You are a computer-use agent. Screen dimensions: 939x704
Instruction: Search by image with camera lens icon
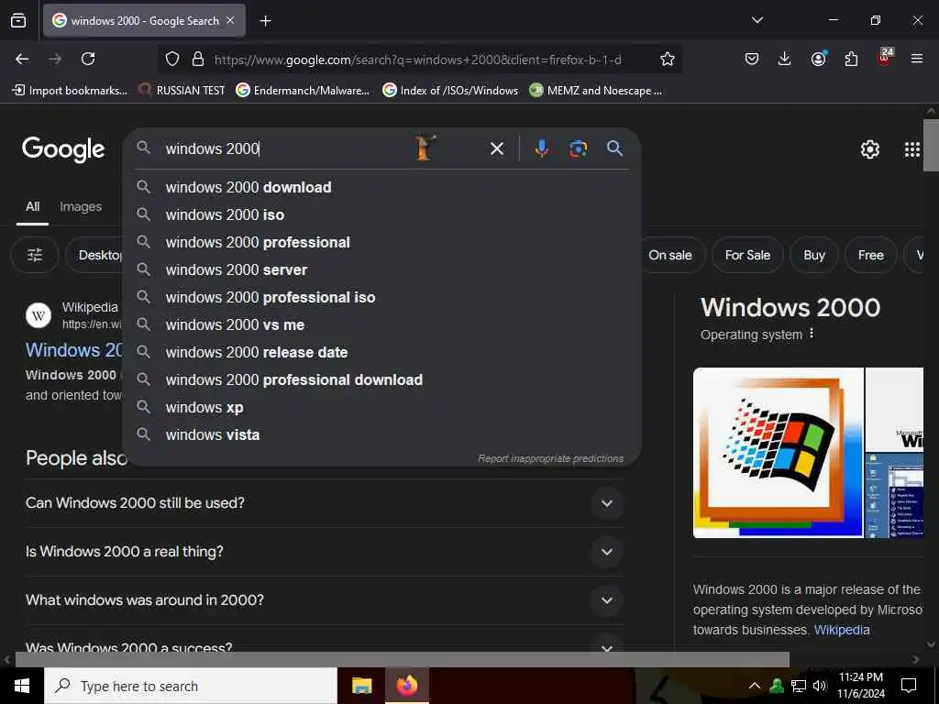coord(578,148)
